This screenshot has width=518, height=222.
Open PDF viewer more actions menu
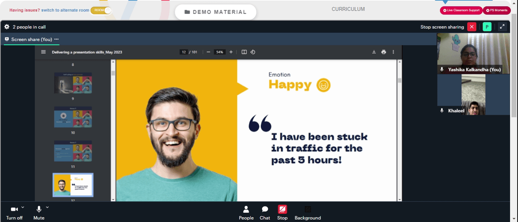(x=393, y=52)
